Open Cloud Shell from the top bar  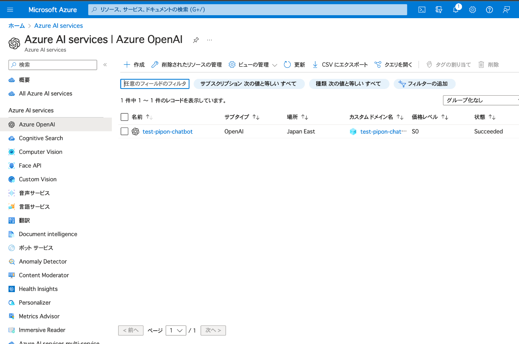coord(422,10)
